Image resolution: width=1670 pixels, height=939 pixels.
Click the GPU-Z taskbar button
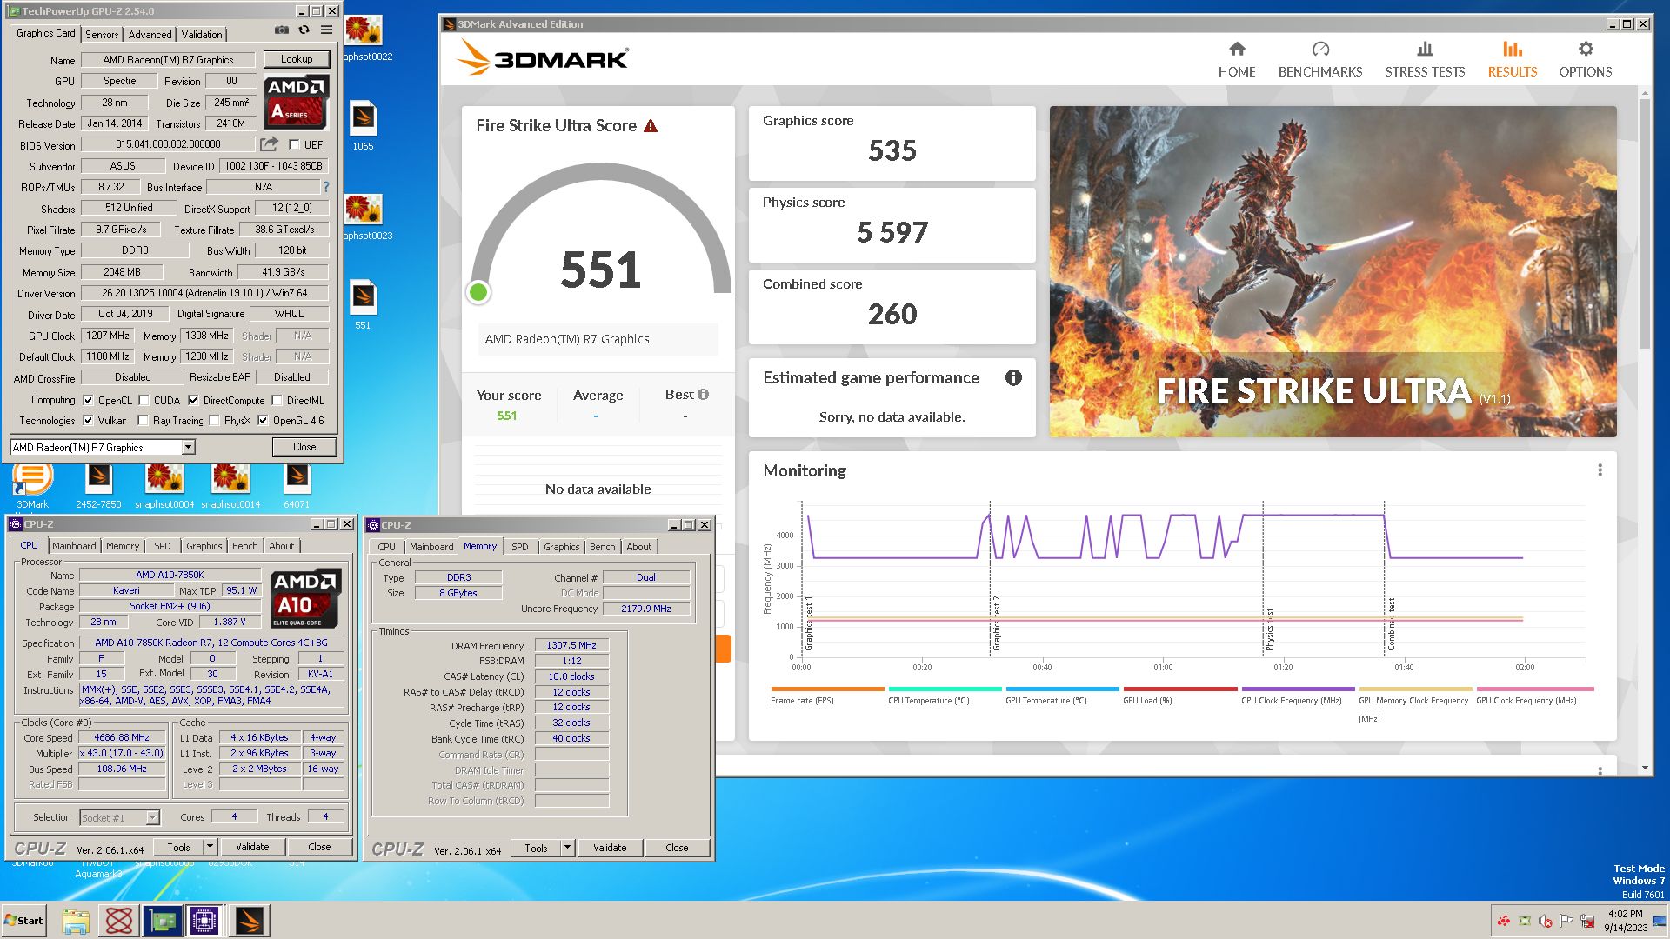pos(163,921)
